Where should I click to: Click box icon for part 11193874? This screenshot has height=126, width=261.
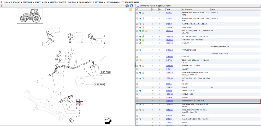[x=143, y=110]
